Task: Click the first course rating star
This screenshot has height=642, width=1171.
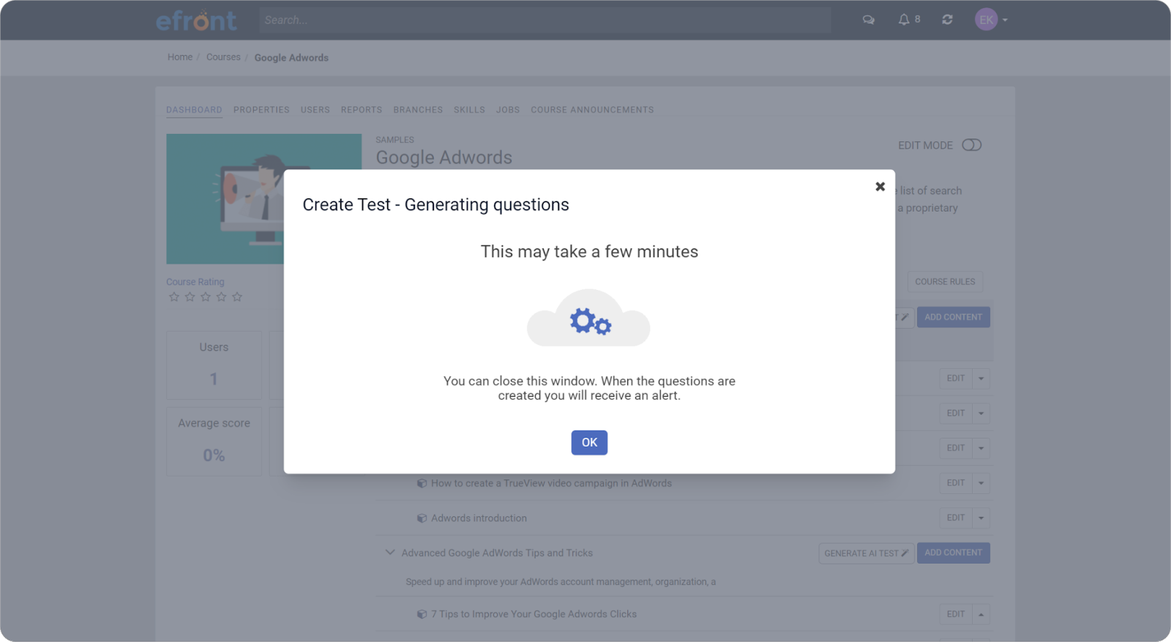Action: pyautogui.click(x=174, y=297)
